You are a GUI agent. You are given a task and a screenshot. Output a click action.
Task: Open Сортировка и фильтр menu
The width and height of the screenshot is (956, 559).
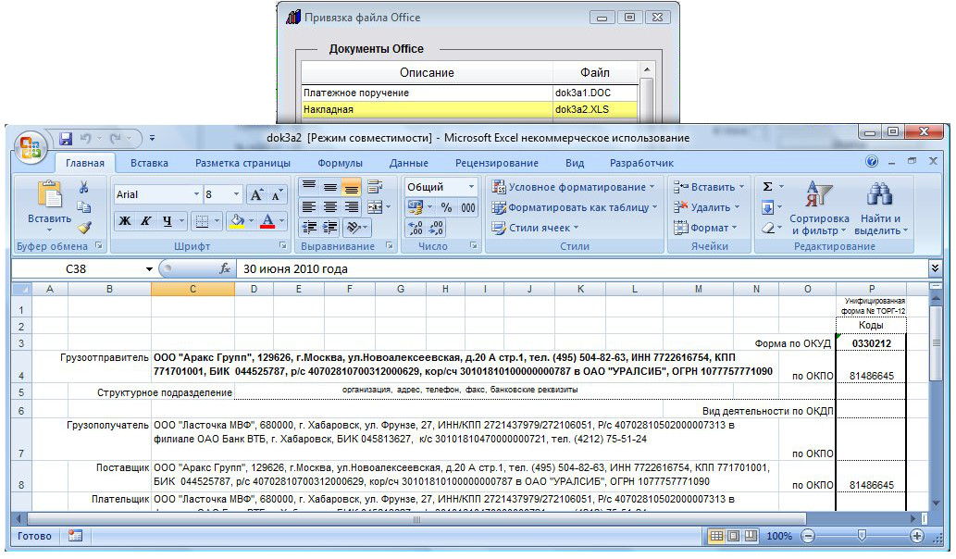tap(819, 208)
